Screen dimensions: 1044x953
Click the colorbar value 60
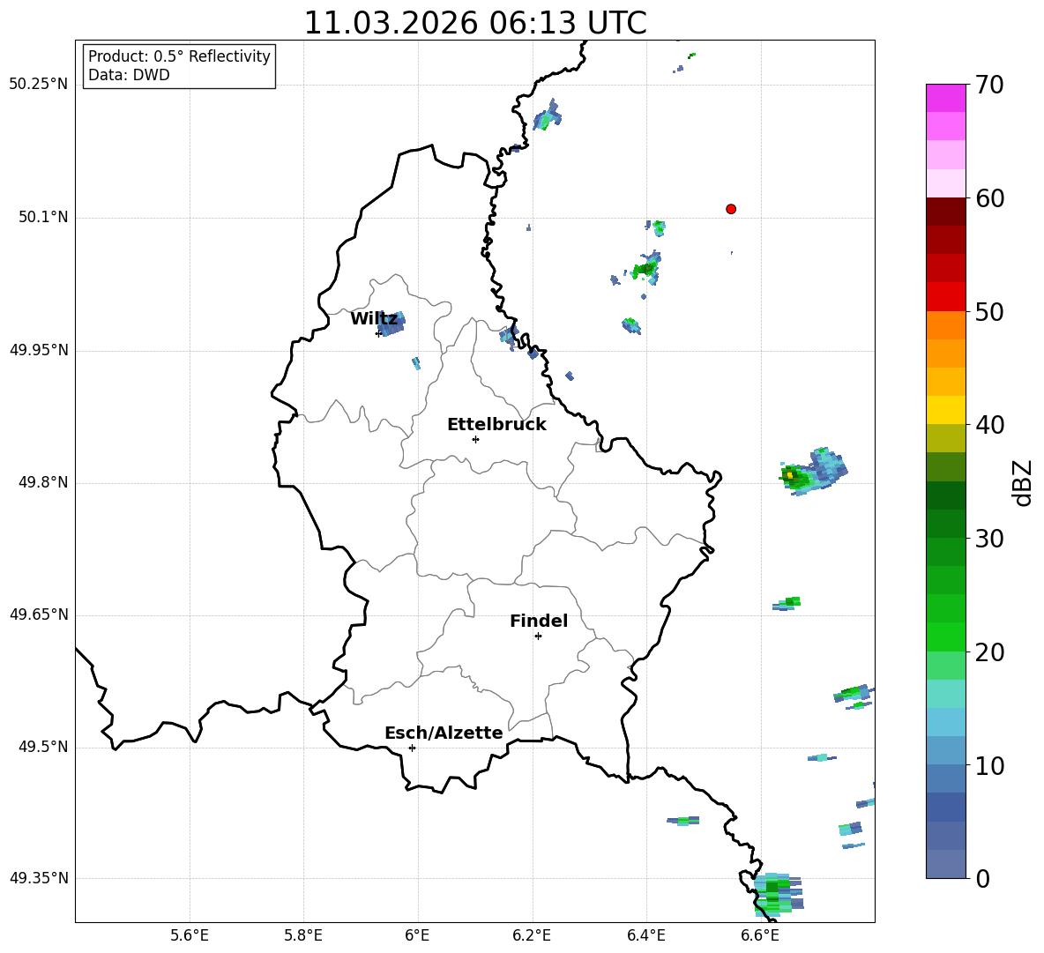pos(988,198)
